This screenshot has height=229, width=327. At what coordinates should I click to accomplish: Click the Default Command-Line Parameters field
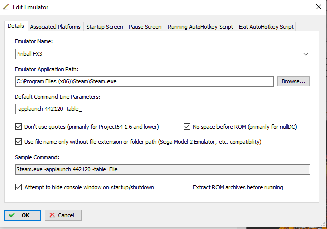pos(162,109)
